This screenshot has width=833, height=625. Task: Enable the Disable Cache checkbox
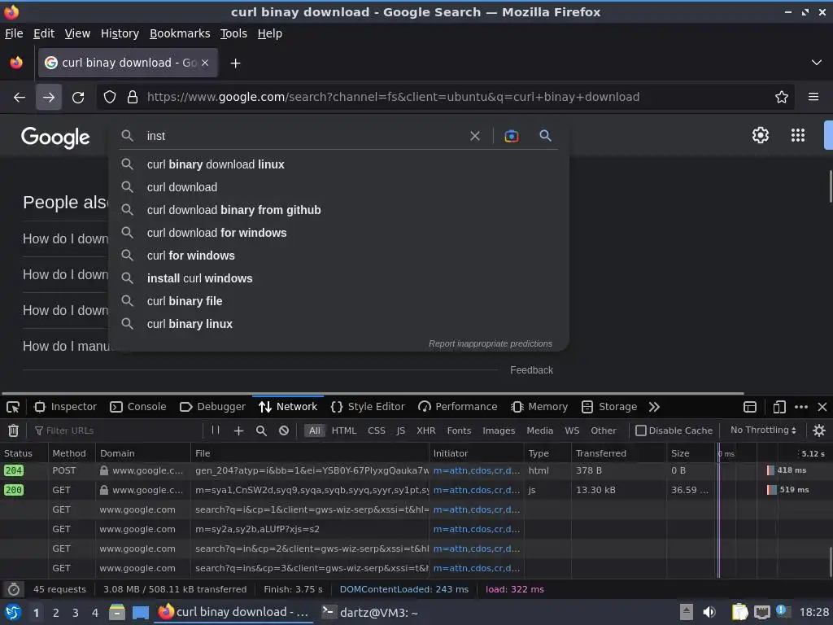tap(641, 431)
